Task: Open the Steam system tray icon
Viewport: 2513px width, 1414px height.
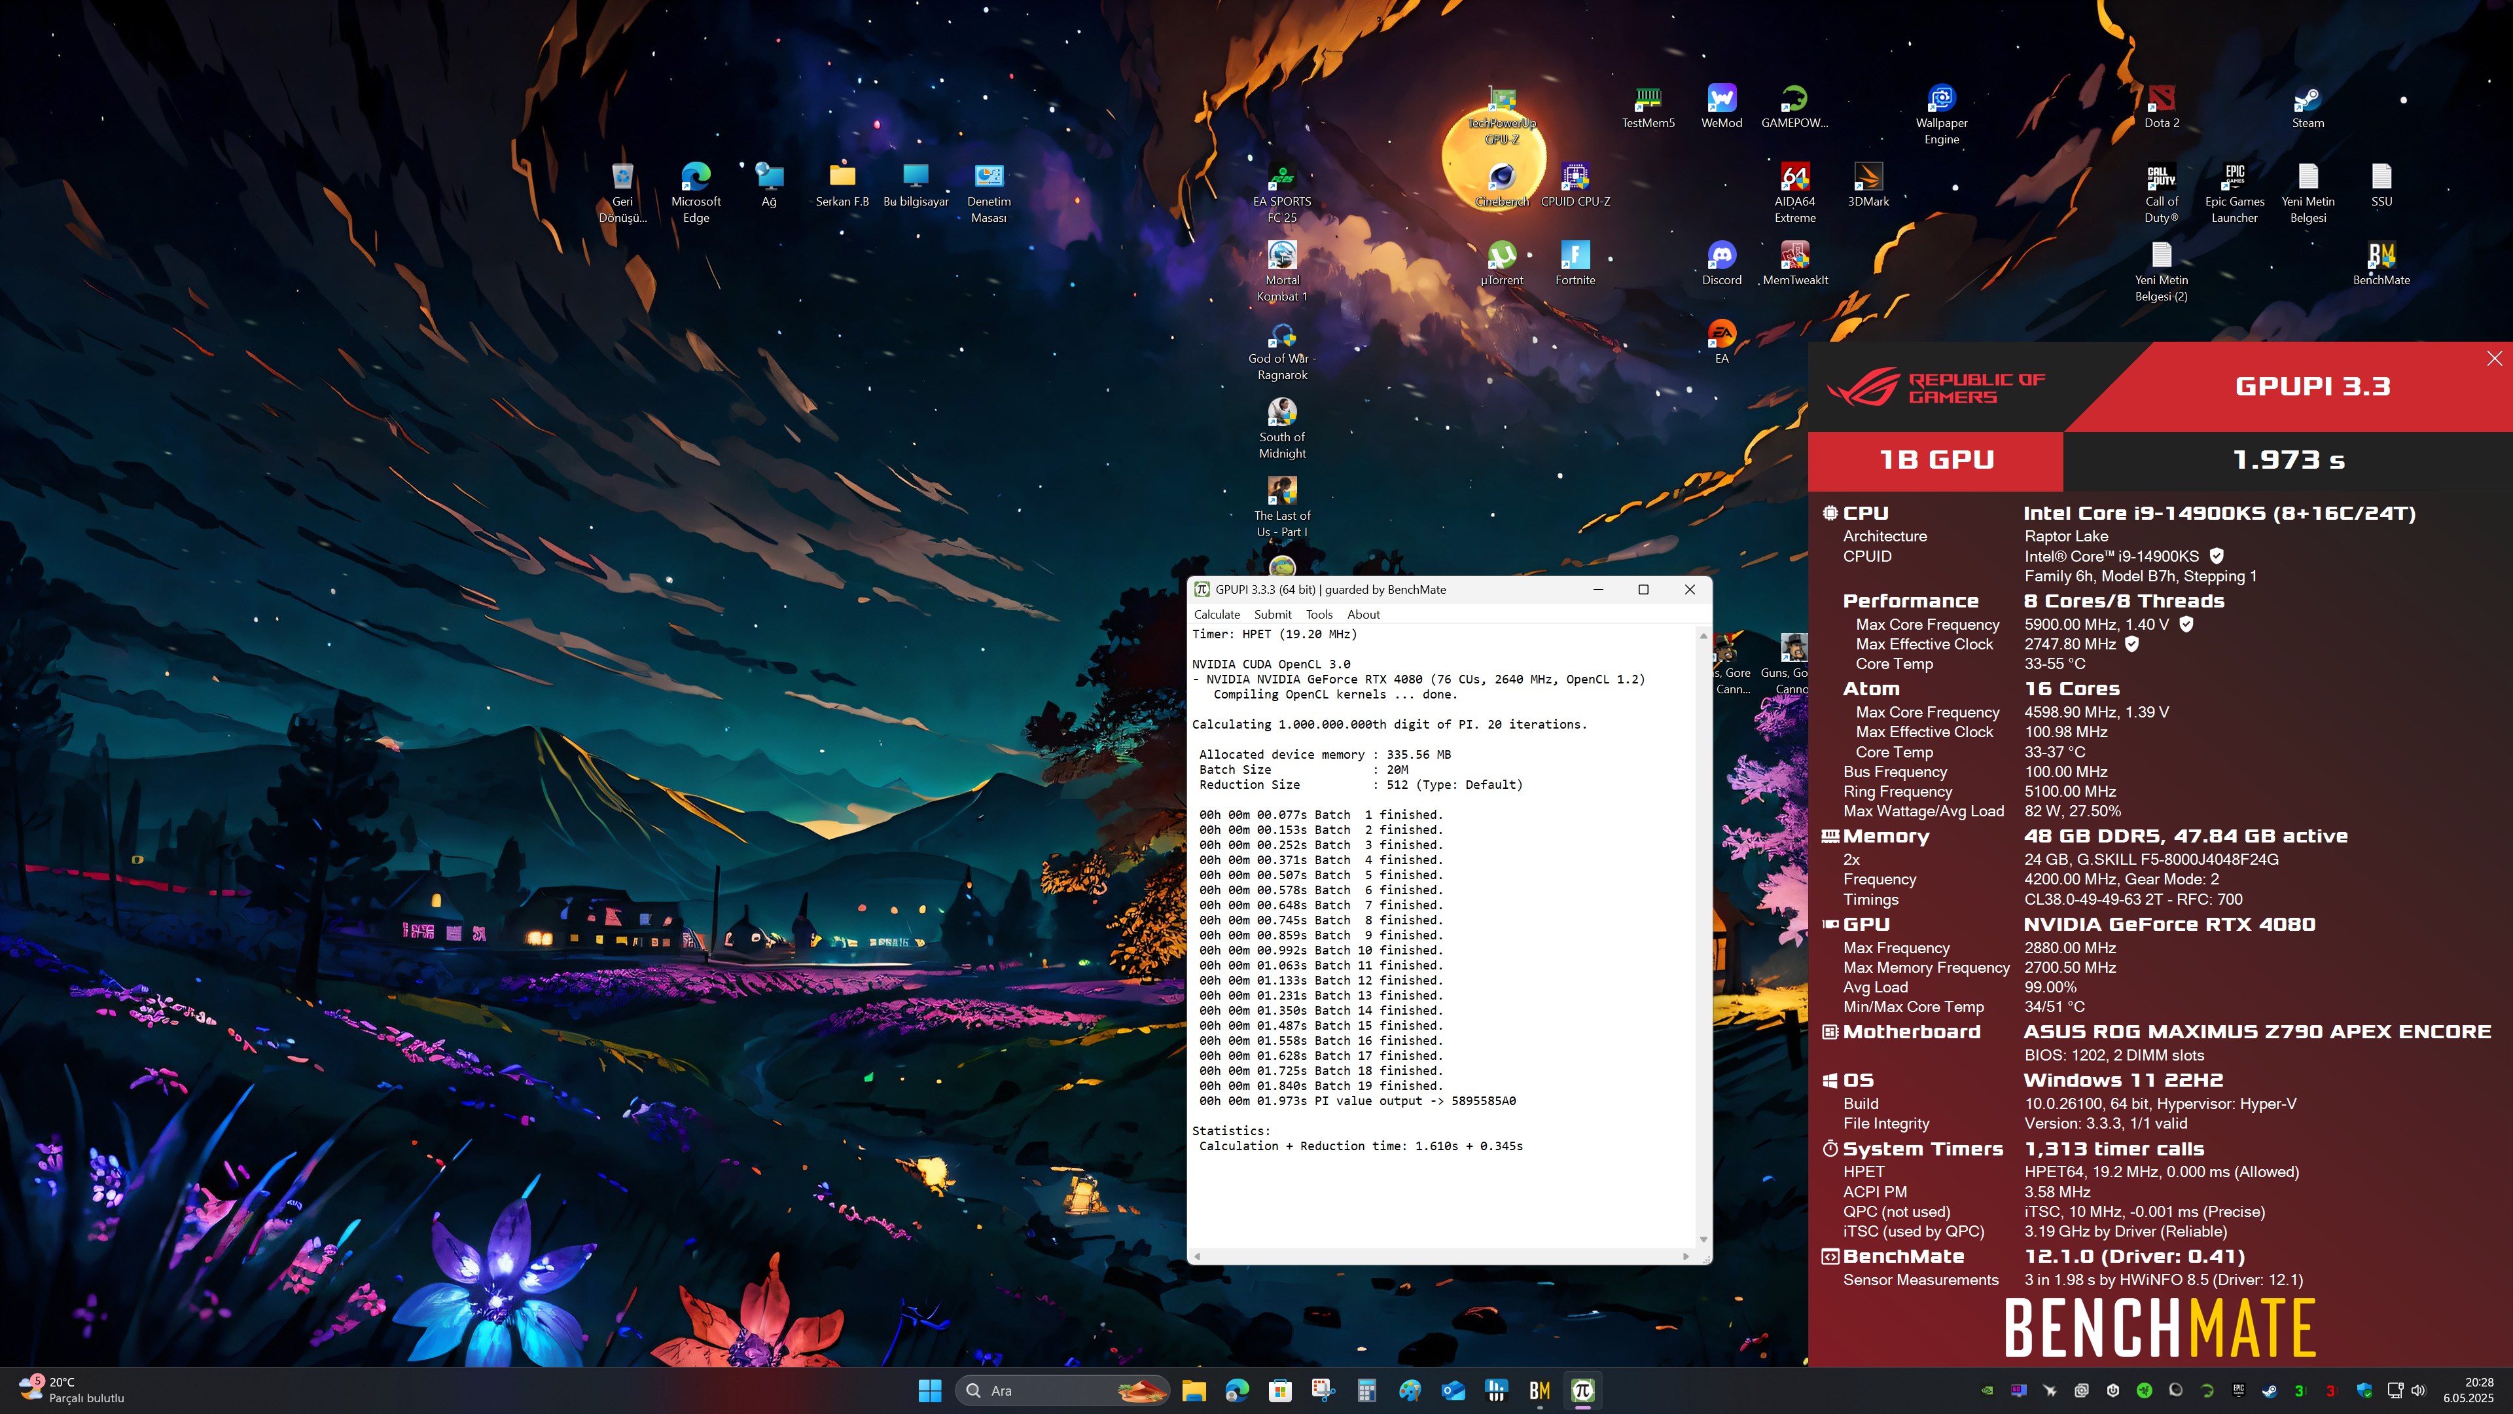Action: coord(2269,1390)
